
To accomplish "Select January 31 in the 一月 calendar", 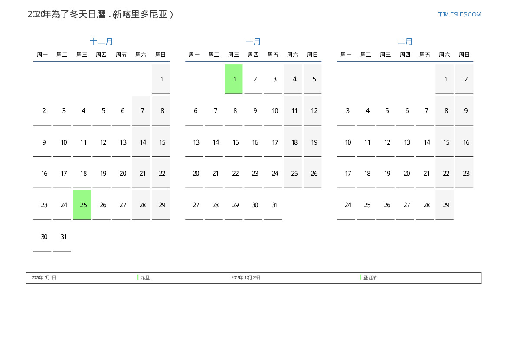I will (275, 205).
